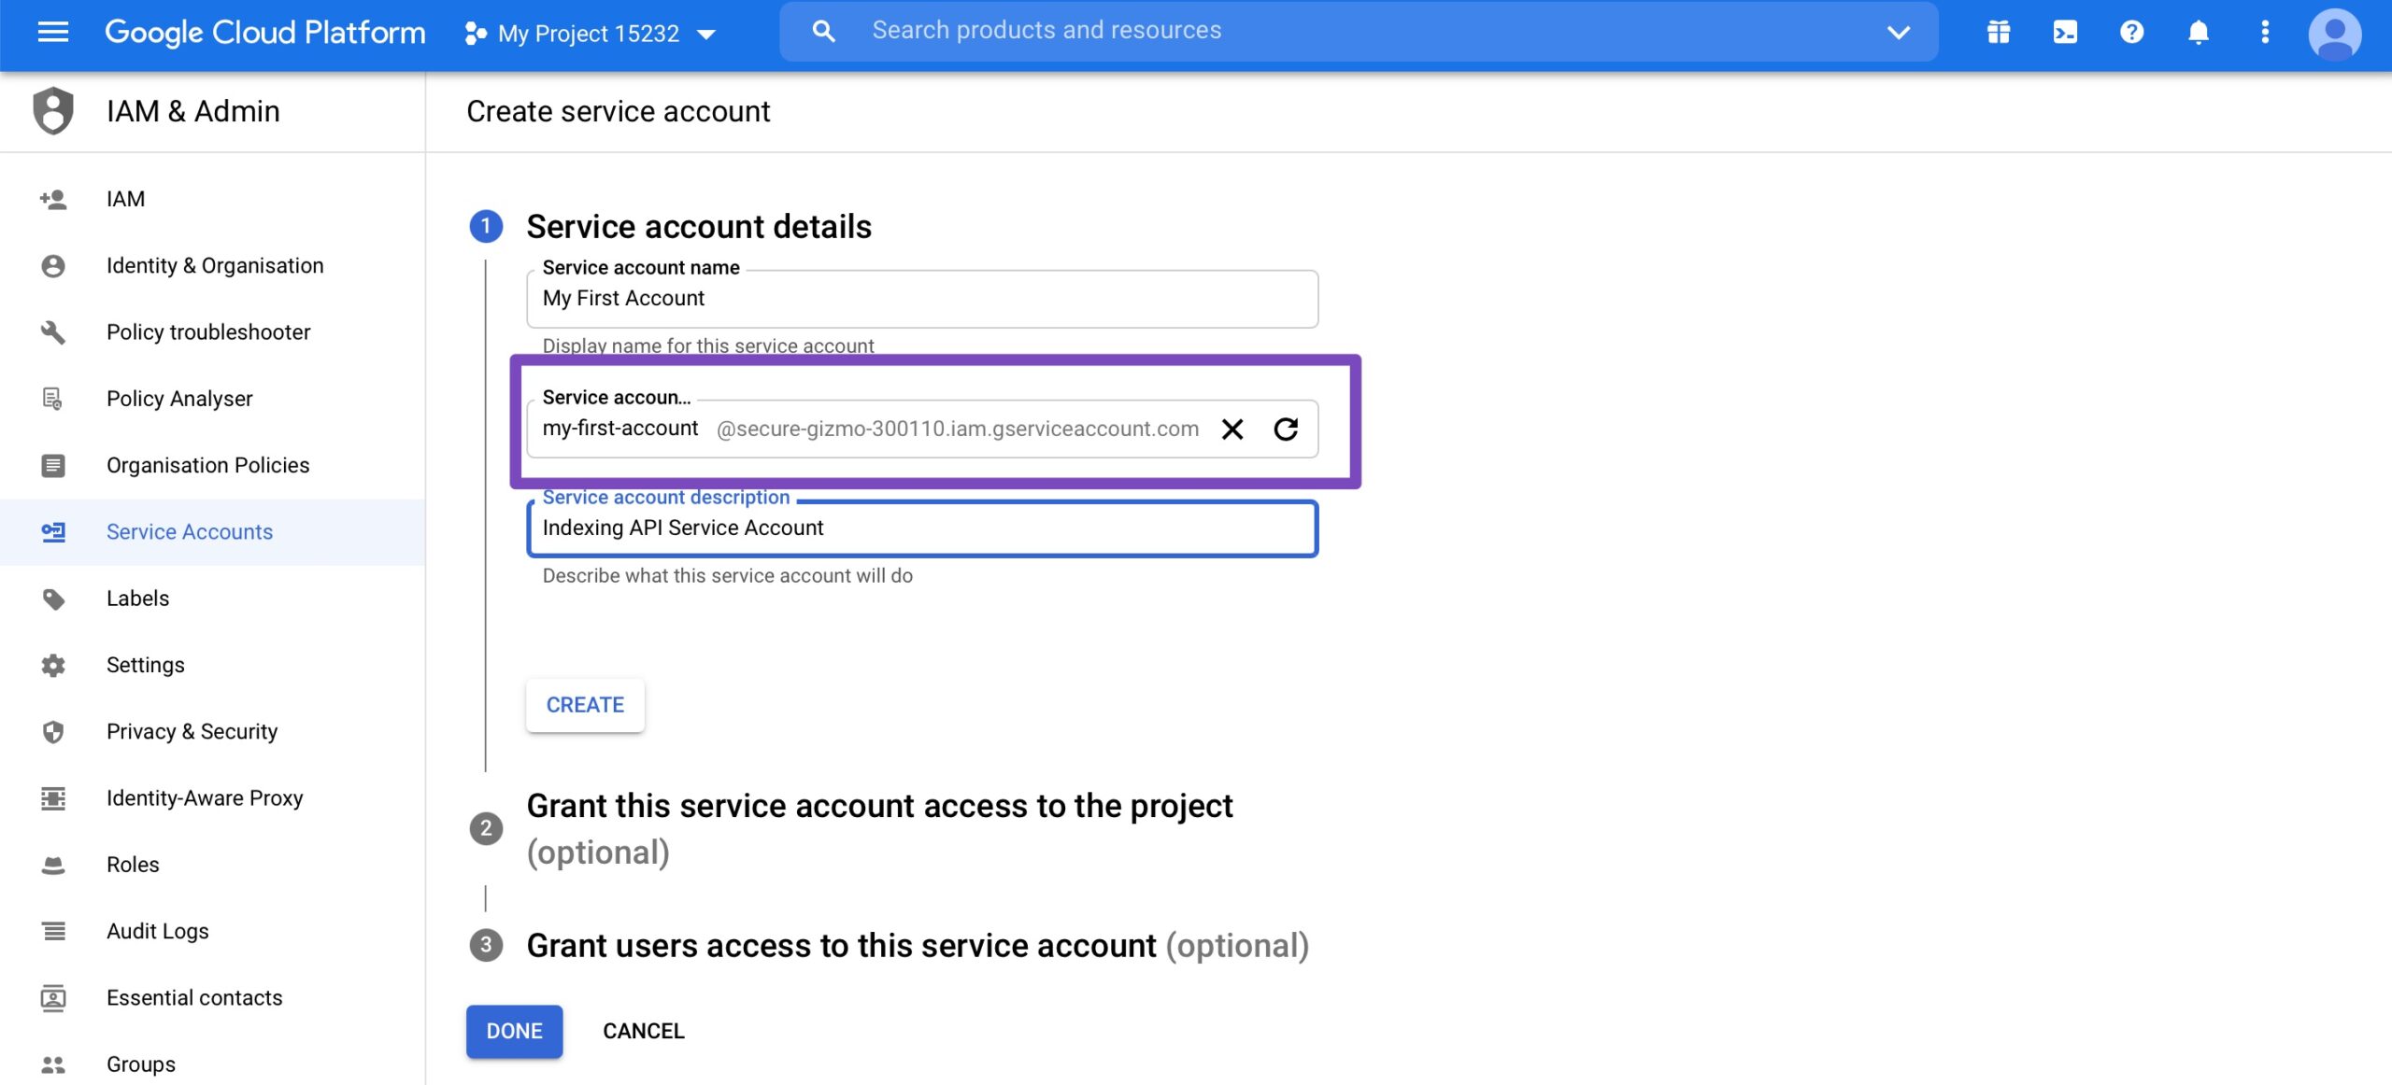Open the hamburger navigation menu
Viewport: 2392px width, 1085px height.
click(x=53, y=33)
